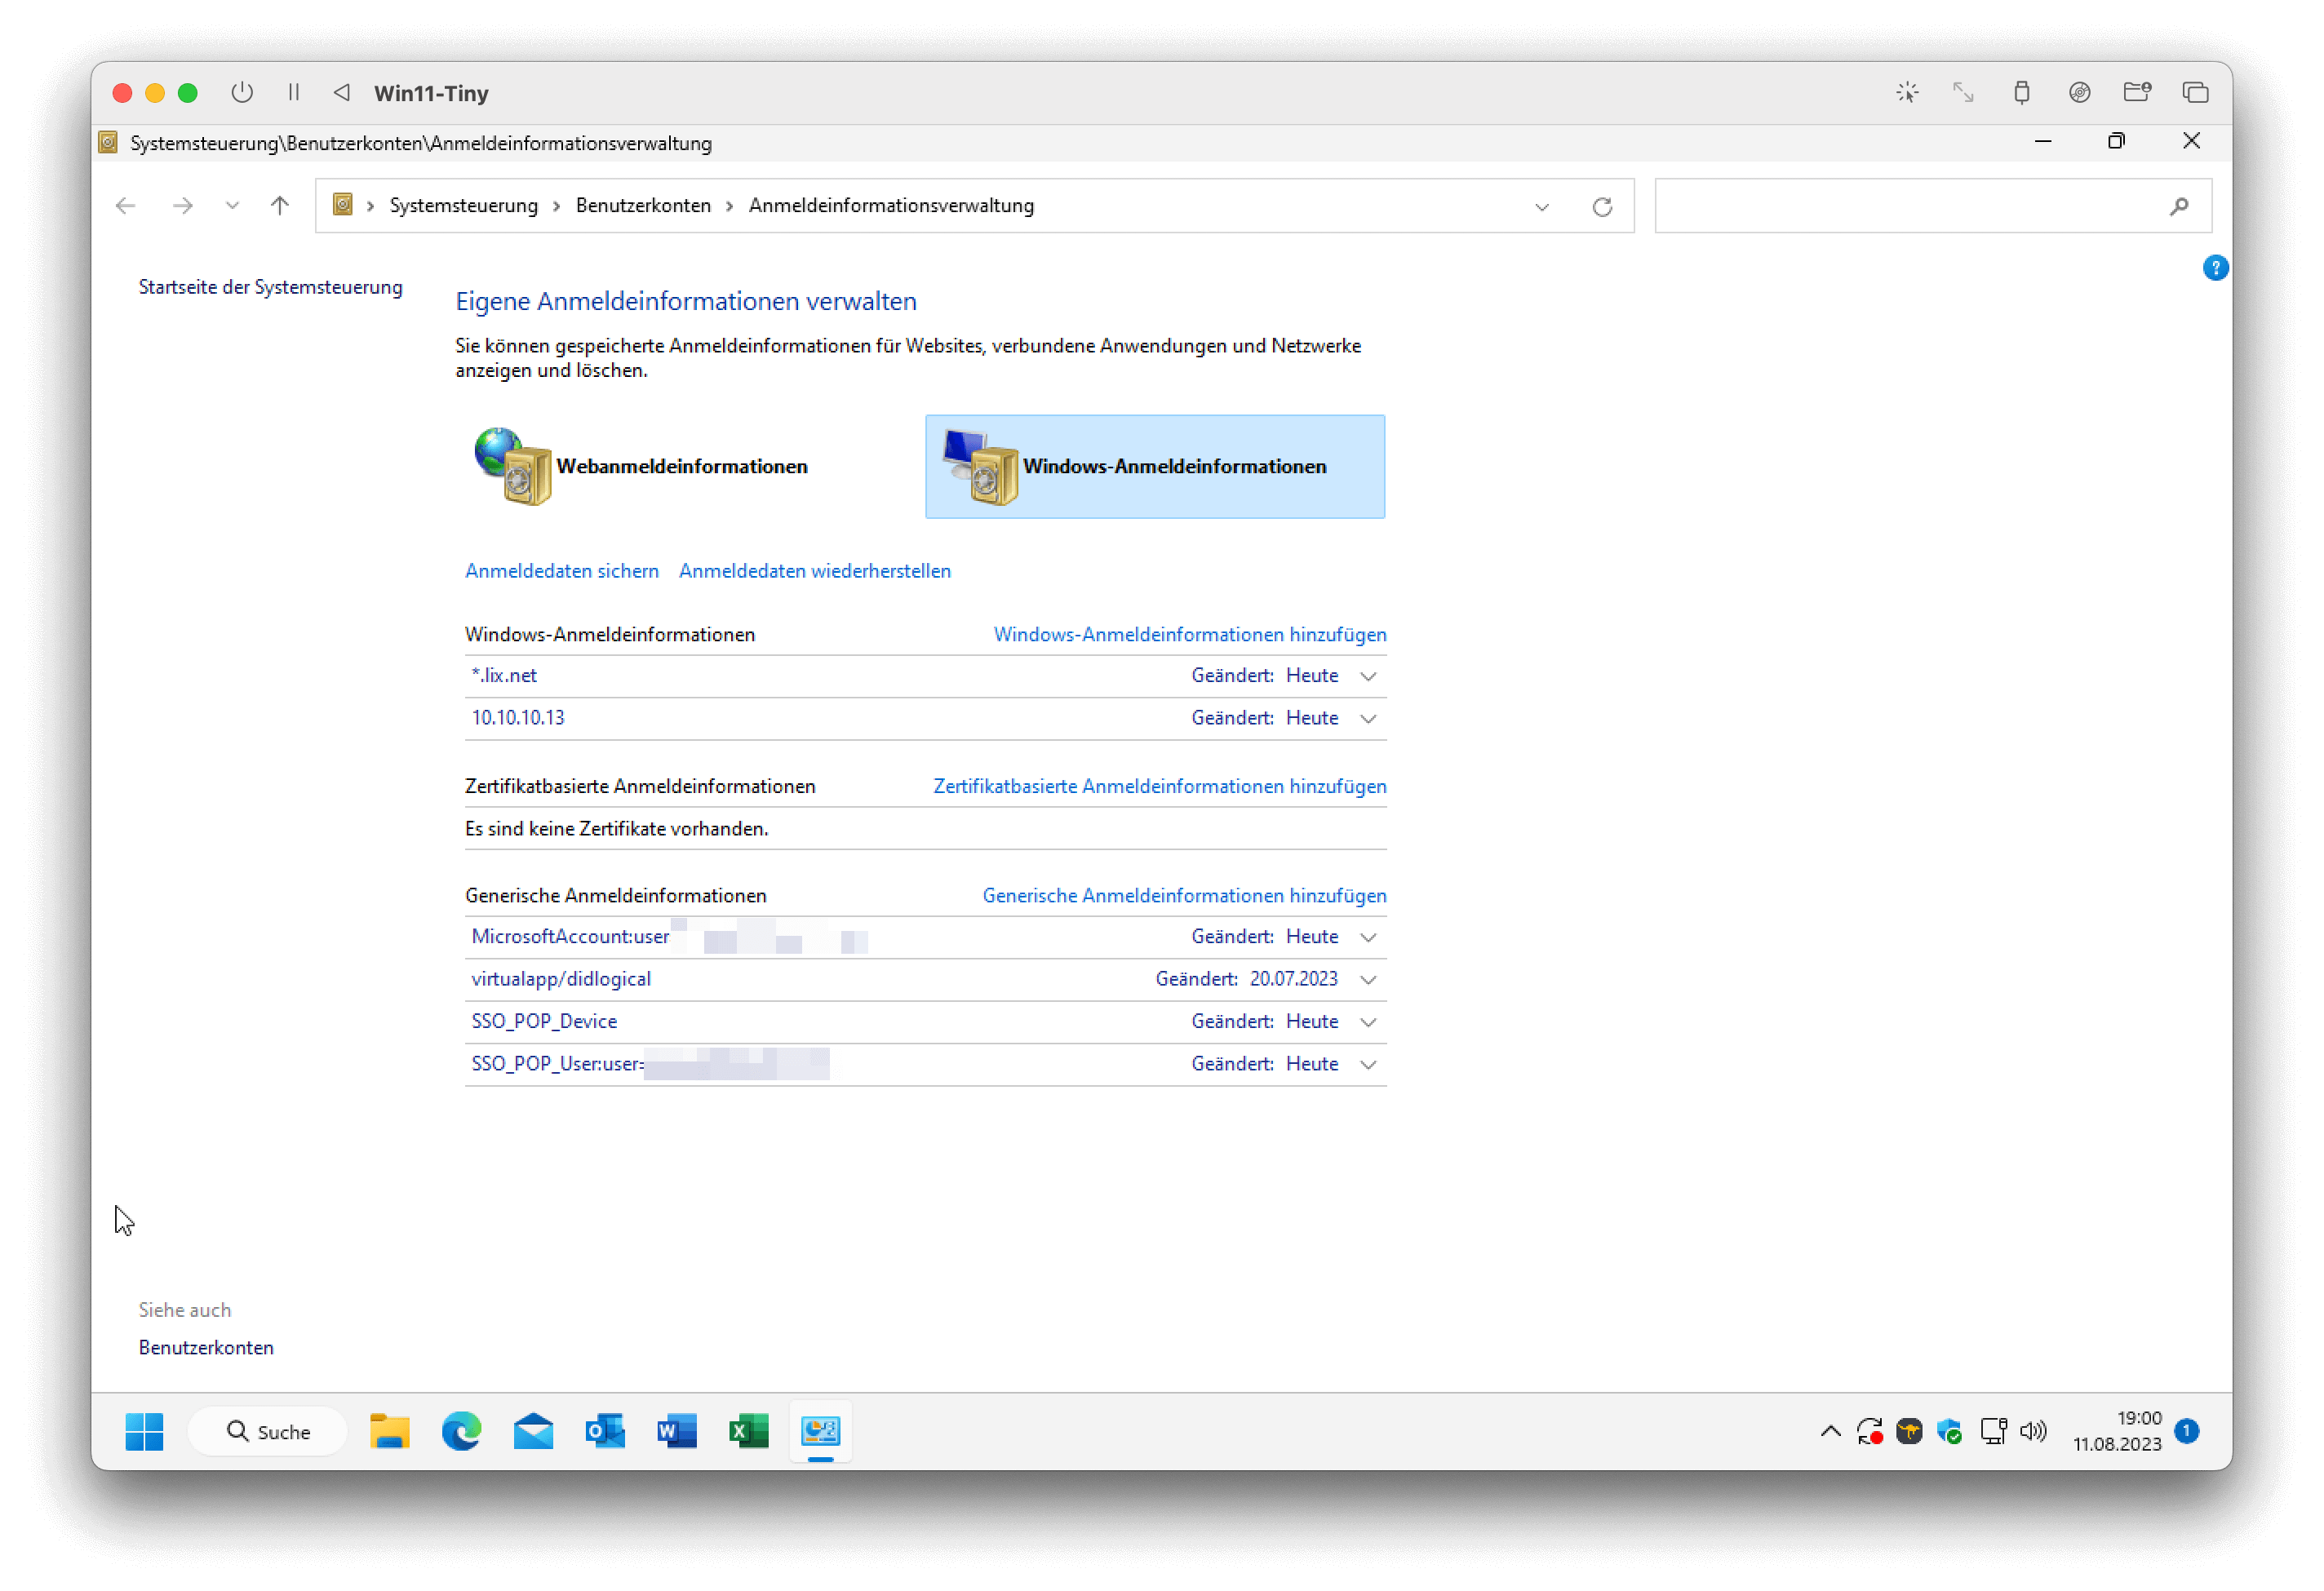
Task: Click the search magnifier icon in search box
Action: (x=2179, y=206)
